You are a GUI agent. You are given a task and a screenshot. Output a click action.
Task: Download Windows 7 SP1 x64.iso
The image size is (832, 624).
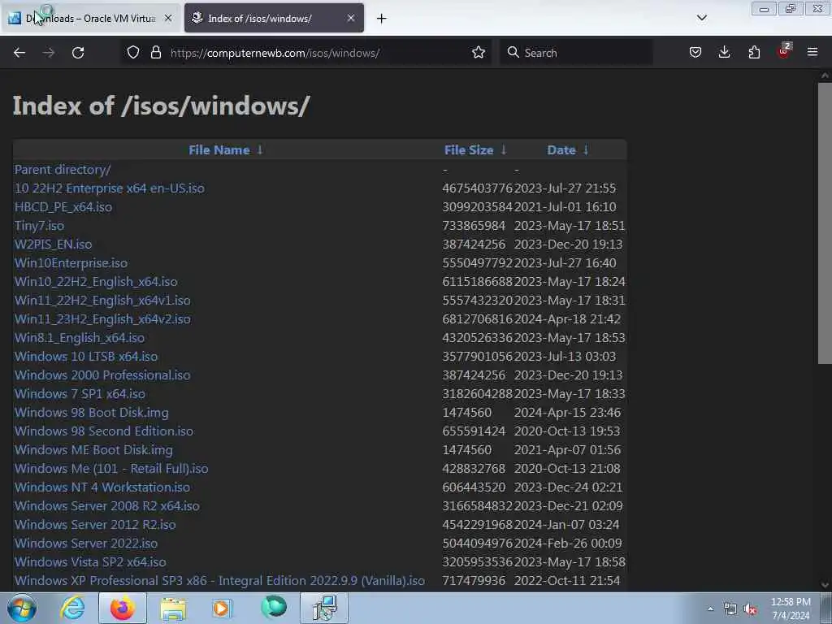80,394
